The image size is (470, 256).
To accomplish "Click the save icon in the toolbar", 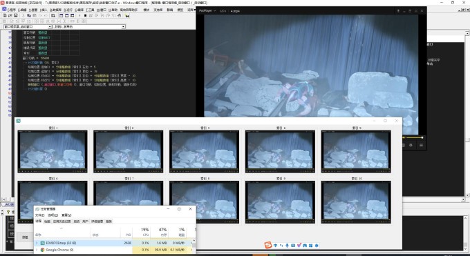I will (x=16, y=16).
